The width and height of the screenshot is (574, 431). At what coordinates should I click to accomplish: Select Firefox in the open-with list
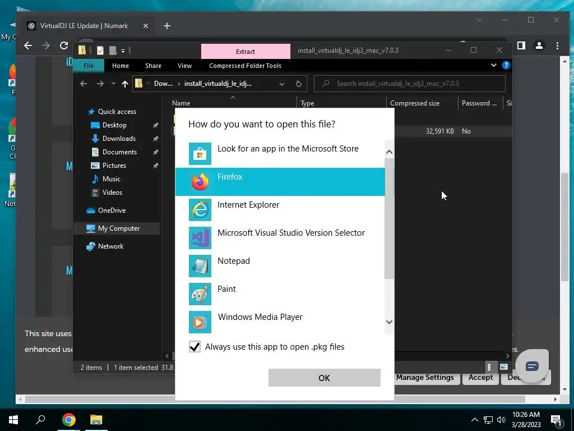click(x=280, y=182)
